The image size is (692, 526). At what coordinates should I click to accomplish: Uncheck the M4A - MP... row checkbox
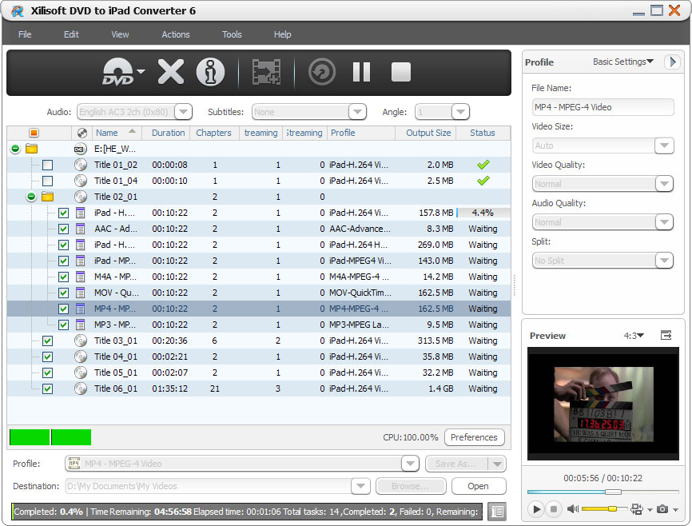[64, 277]
